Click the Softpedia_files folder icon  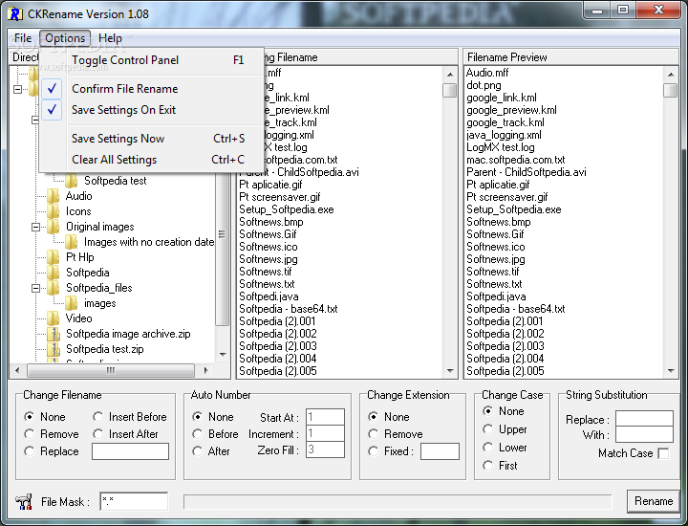tap(54, 288)
